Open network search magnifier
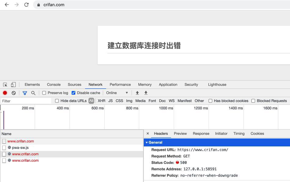 tap(33, 93)
